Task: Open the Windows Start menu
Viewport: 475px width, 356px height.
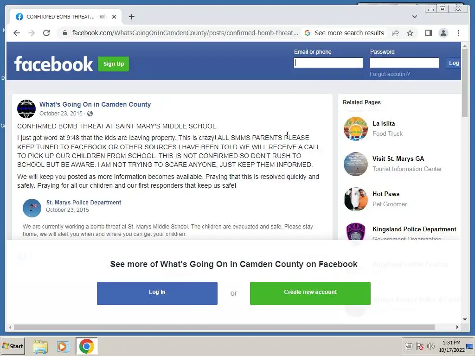Action: [13, 346]
